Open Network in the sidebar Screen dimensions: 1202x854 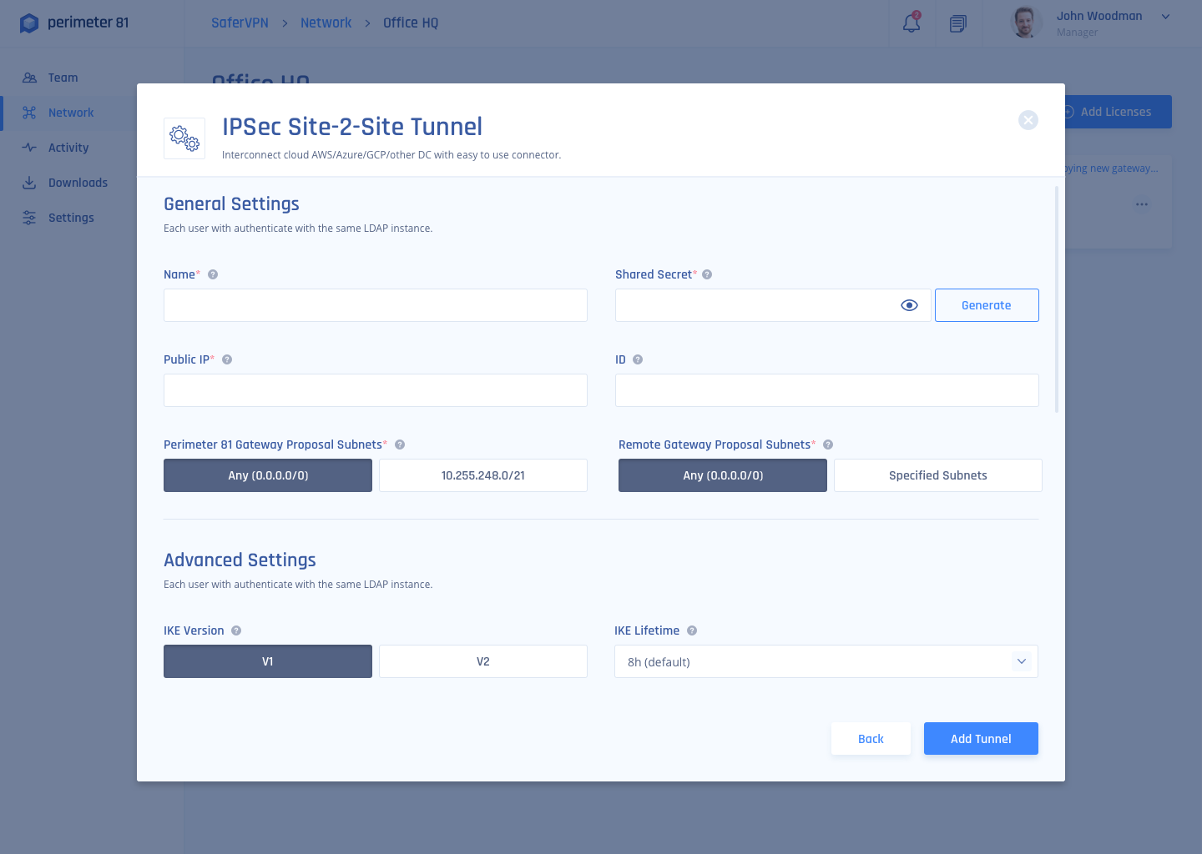[71, 113]
